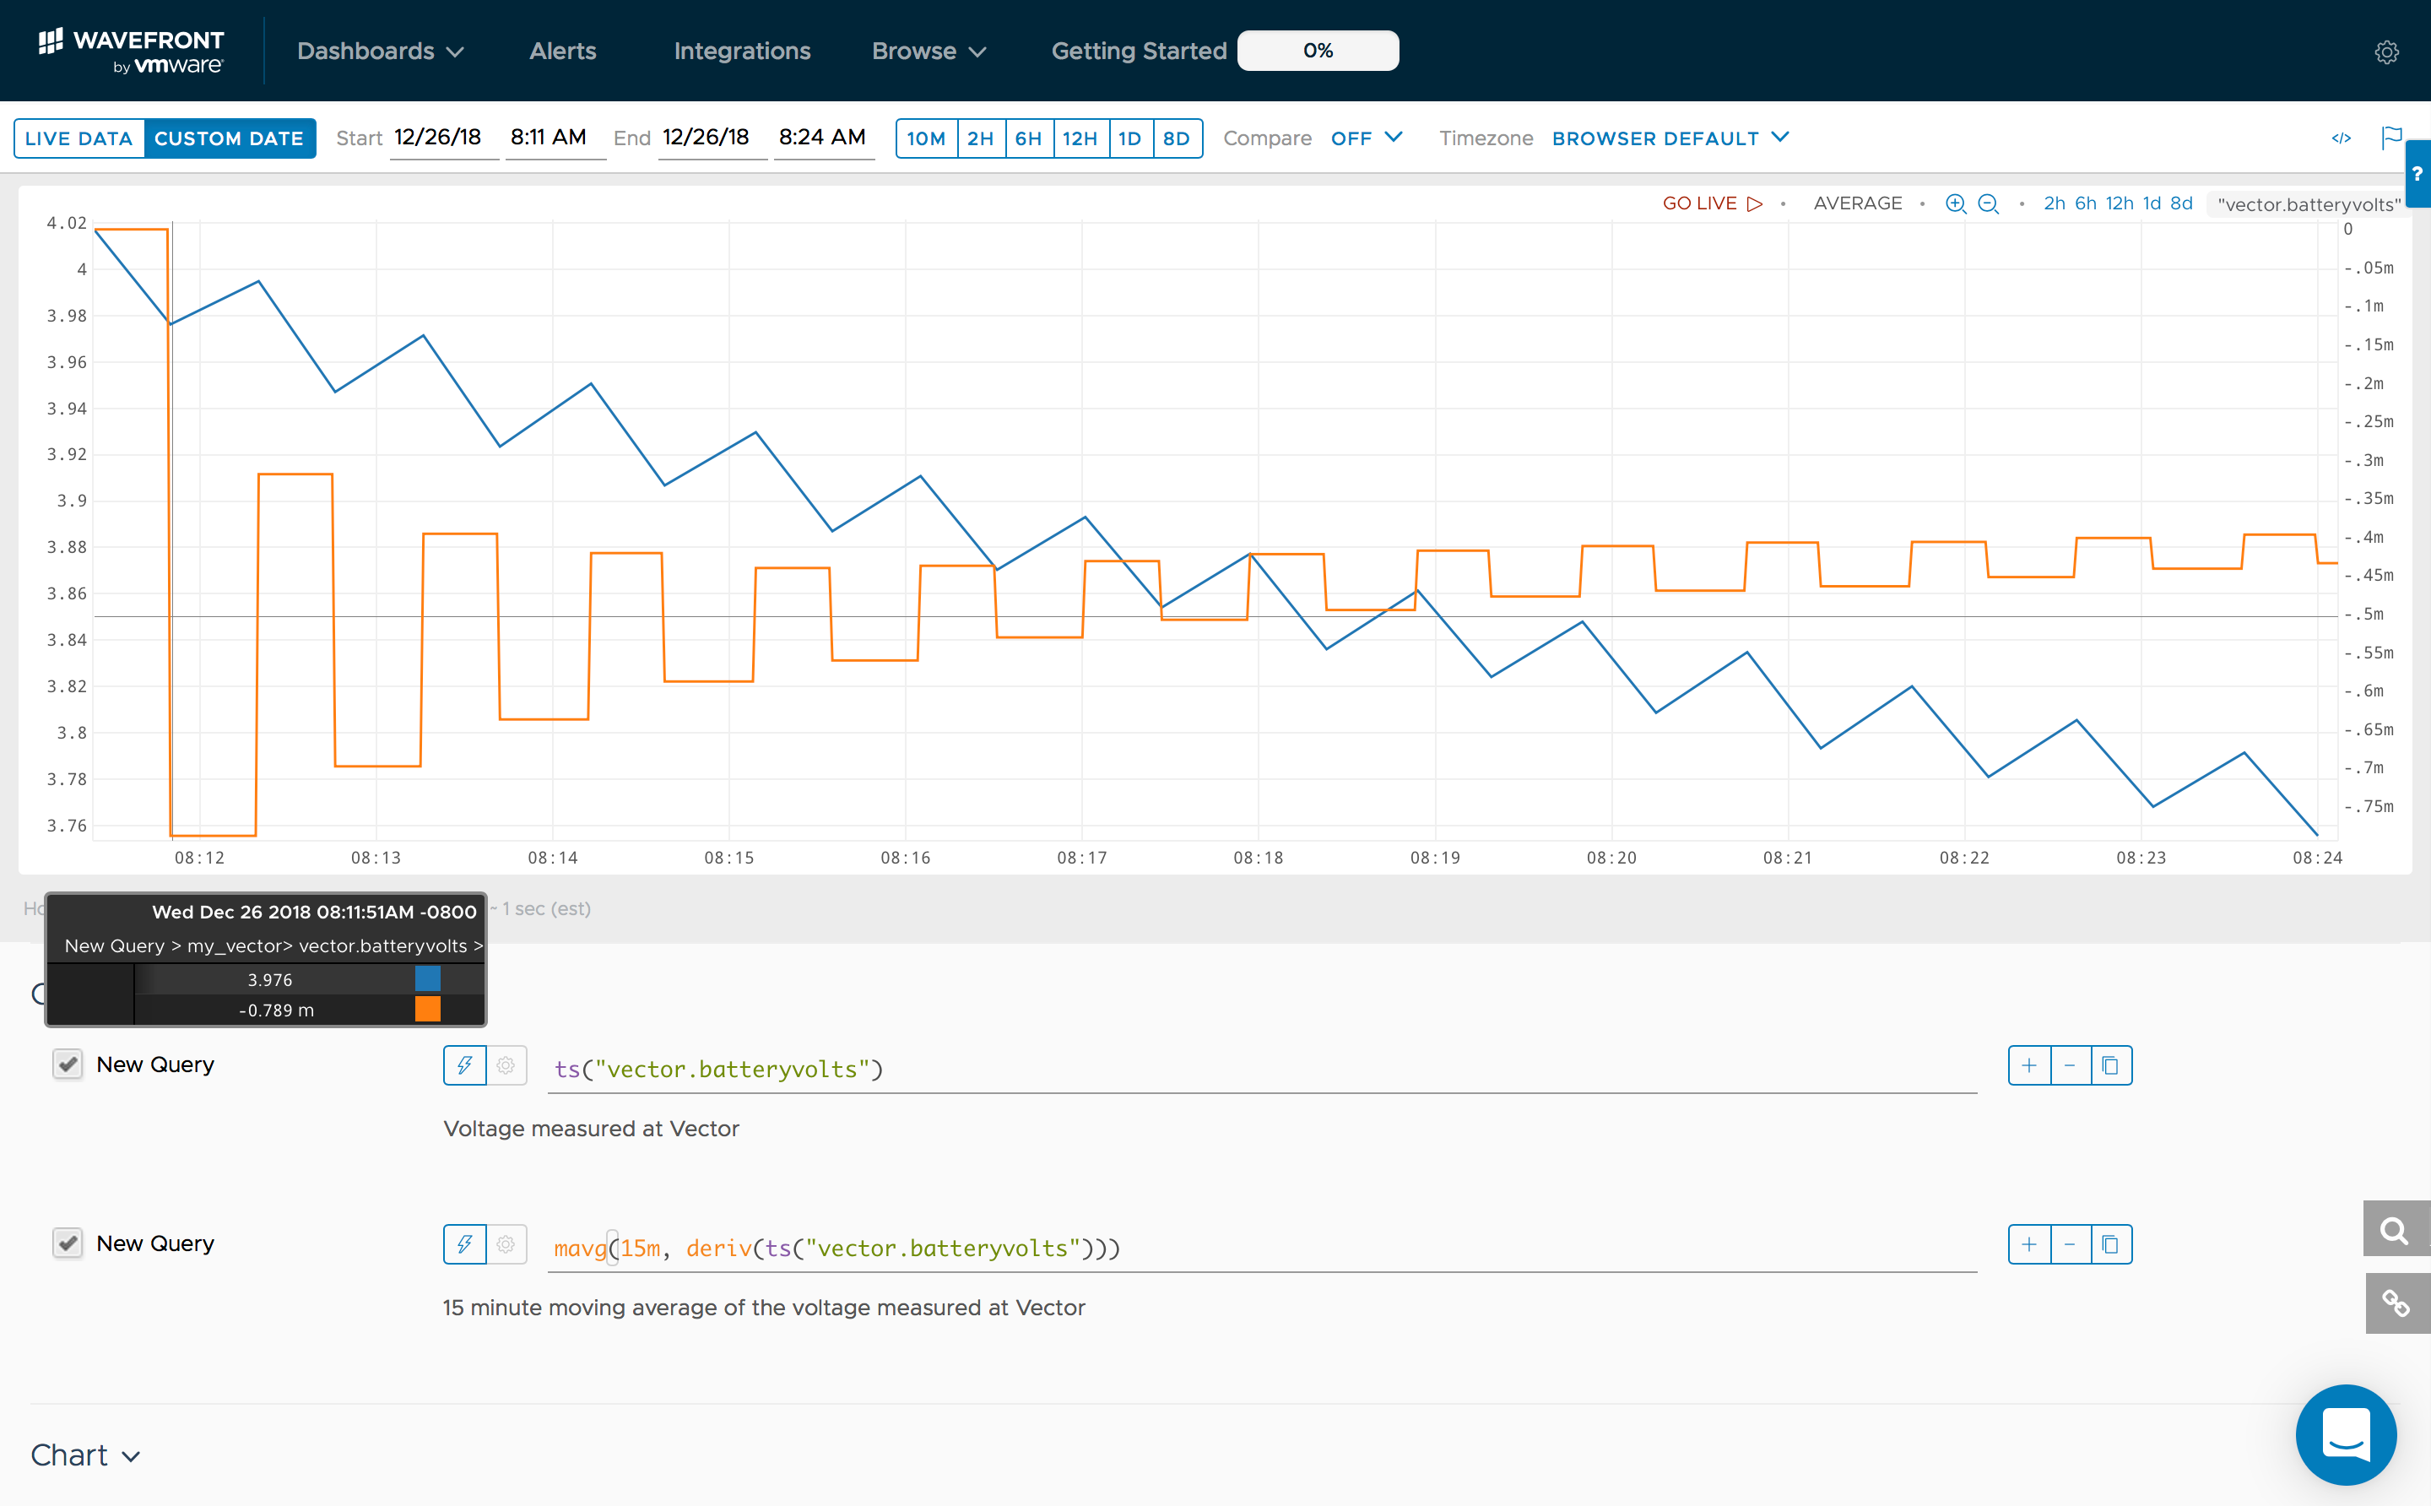Open the Integrations page
The height and width of the screenshot is (1506, 2431).
[742, 51]
